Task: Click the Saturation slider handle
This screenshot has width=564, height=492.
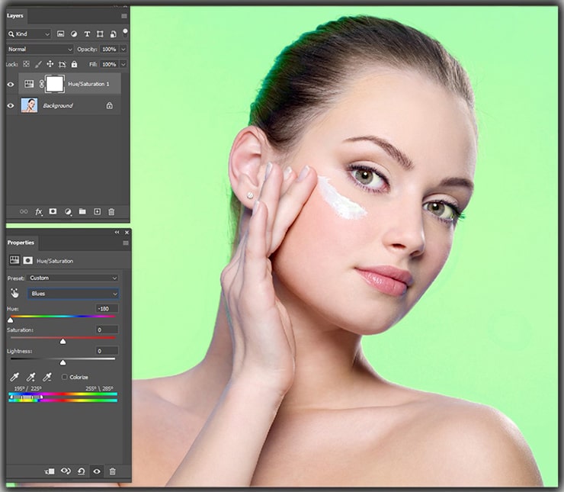Action: coord(62,341)
